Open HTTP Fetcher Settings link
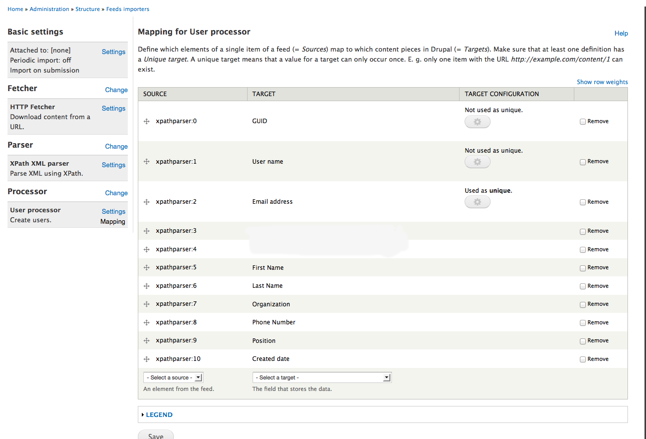This screenshot has height=439, width=646. tap(113, 108)
